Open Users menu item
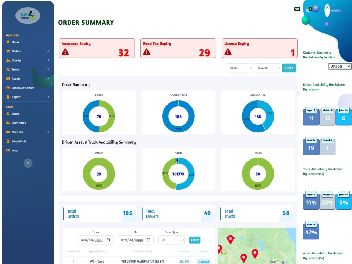The image size is (352, 264). coord(15,114)
